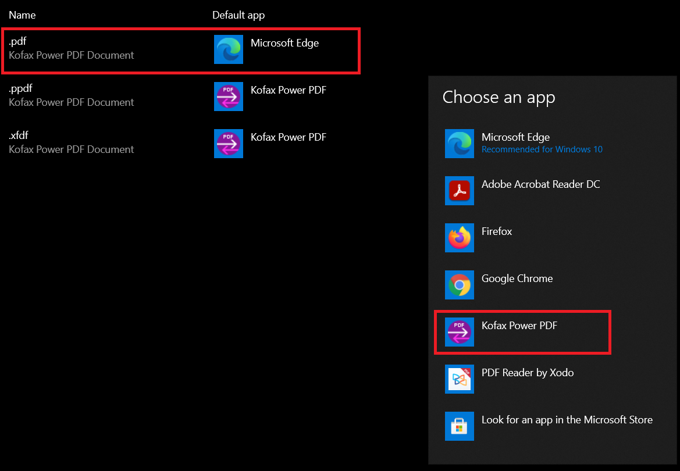The image size is (680, 471).
Task: Click the Recommended for Windows 10 text
Action: [x=542, y=149]
